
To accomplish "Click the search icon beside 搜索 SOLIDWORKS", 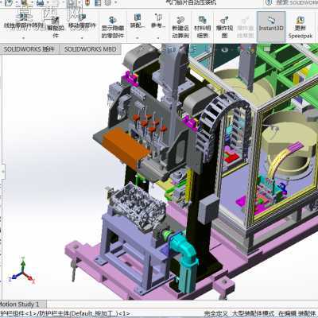I will click(x=268, y=2).
